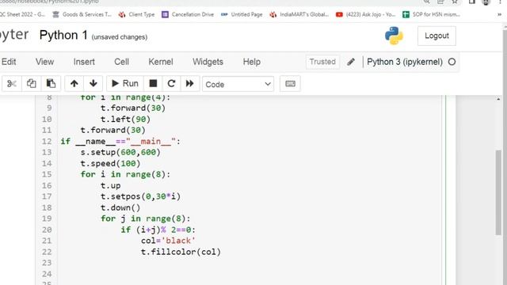Screen dimensions: 507x285
Task: Click the pencil edit-mode indicator icon
Action: [x=351, y=62]
